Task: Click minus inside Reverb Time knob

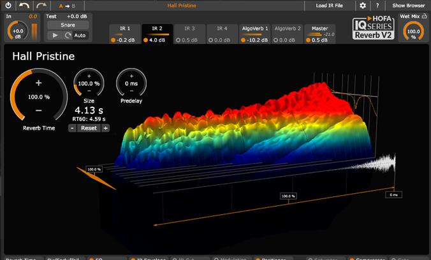Action: [39, 111]
